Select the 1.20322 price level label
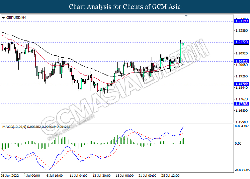250x179 pixels. [x=241, y=61]
